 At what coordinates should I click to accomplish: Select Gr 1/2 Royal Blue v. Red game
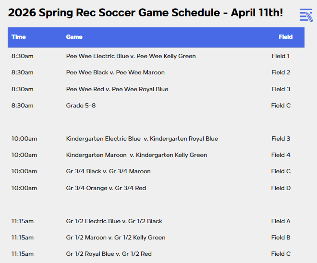pyautogui.click(x=109, y=254)
